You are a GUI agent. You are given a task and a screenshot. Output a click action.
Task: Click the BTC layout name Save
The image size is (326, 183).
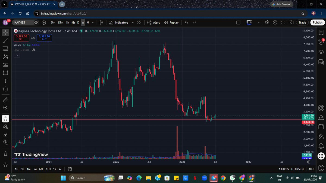(x=249, y=23)
